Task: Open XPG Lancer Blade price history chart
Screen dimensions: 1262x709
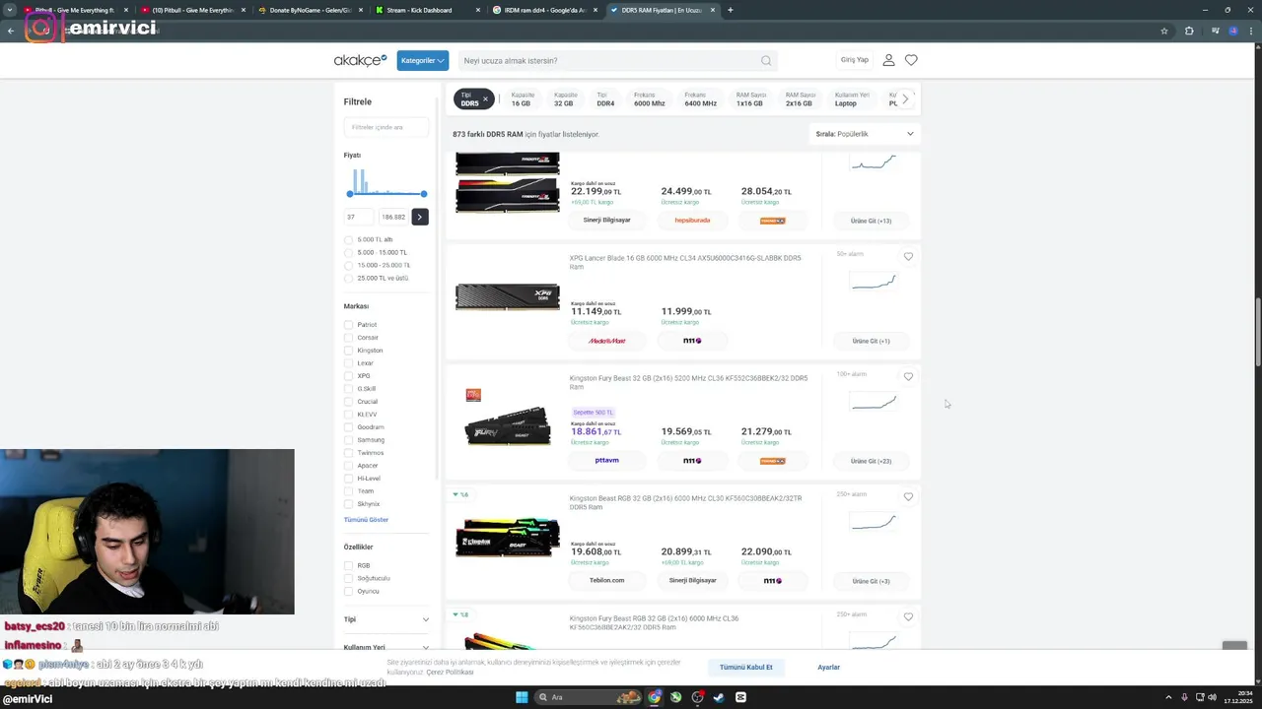Action: 874,283
